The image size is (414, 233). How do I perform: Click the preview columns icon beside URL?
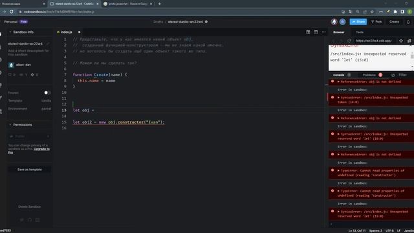pyautogui.click(x=409, y=41)
